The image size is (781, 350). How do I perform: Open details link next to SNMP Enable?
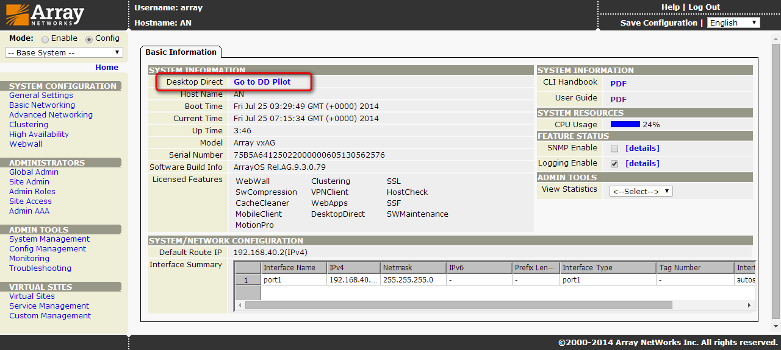pyautogui.click(x=642, y=149)
